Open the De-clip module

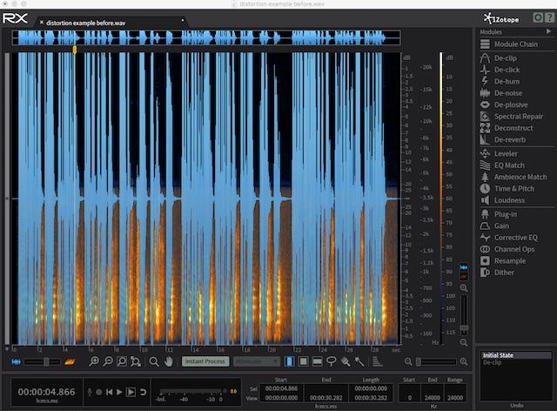506,57
